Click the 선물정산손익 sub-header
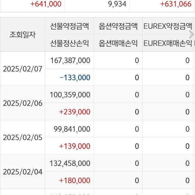 pos(69,43)
